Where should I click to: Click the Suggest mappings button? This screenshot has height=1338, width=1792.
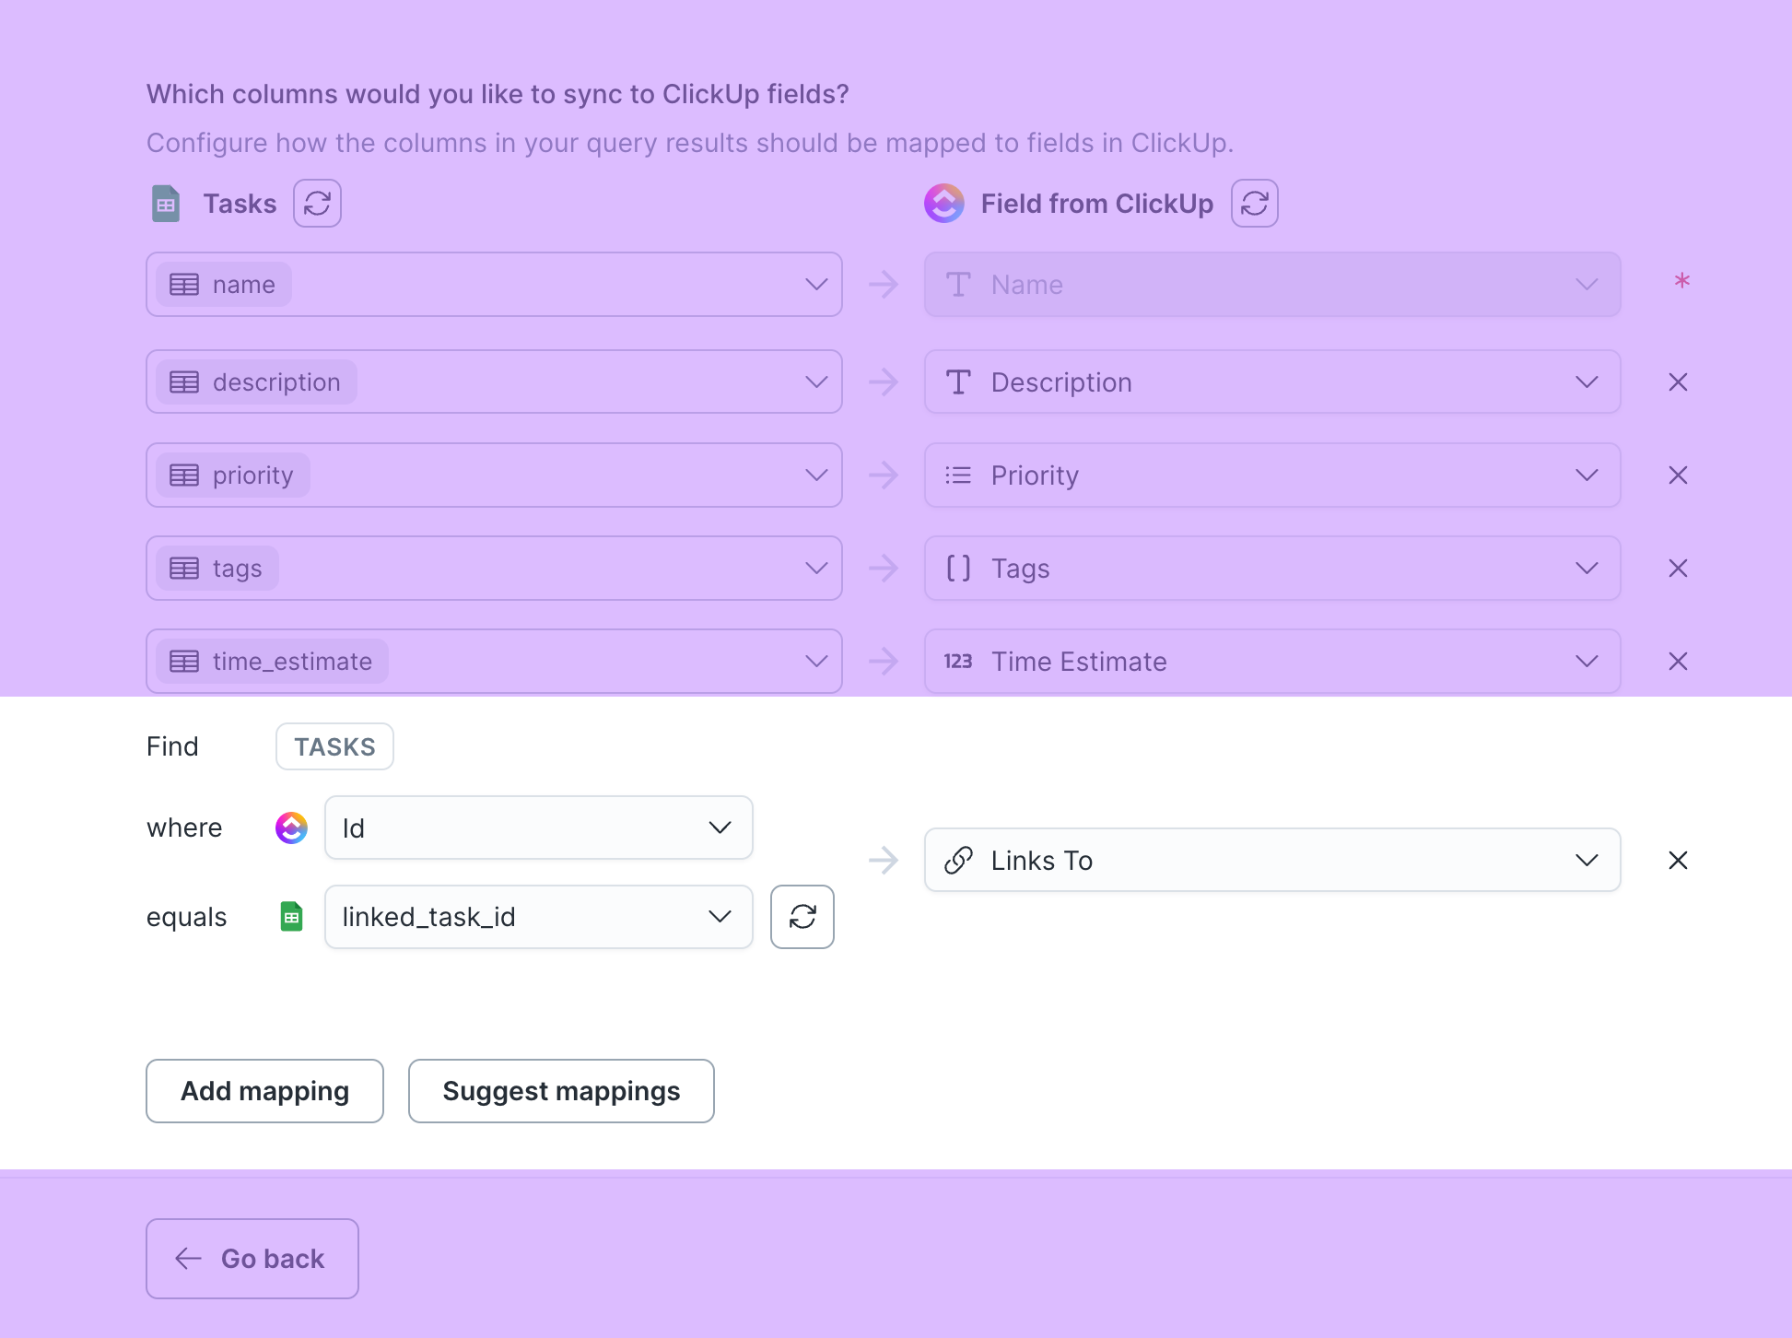[561, 1091]
